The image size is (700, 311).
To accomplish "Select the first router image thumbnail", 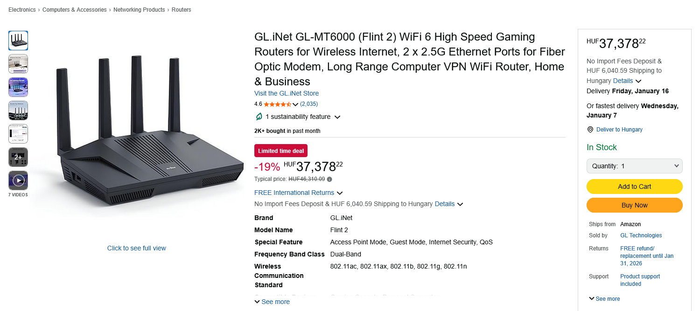I will pyautogui.click(x=18, y=41).
